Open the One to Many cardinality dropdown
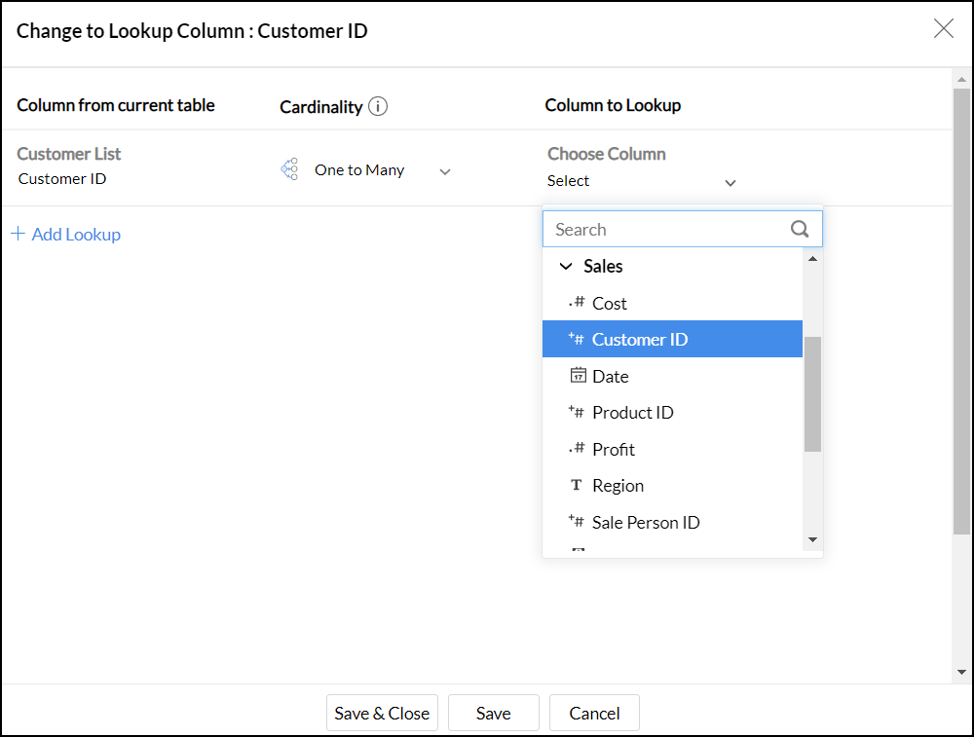The image size is (974, 737). [445, 171]
